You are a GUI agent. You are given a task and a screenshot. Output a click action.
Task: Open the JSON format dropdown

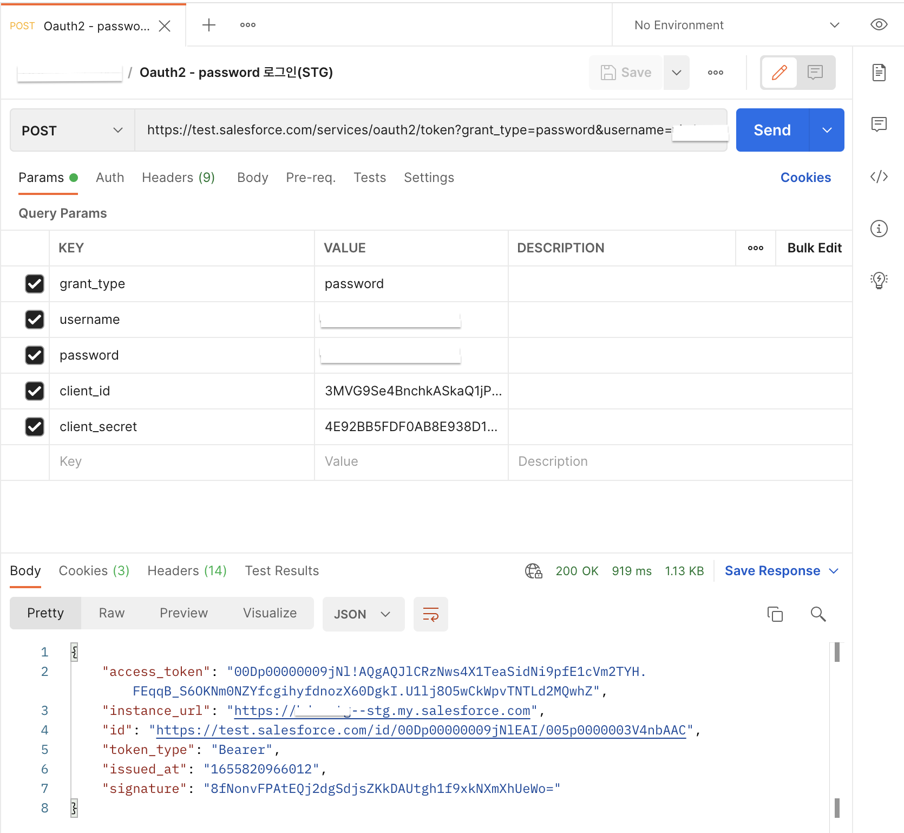363,614
